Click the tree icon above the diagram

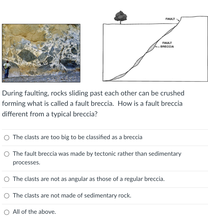pyautogui.click(x=120, y=16)
